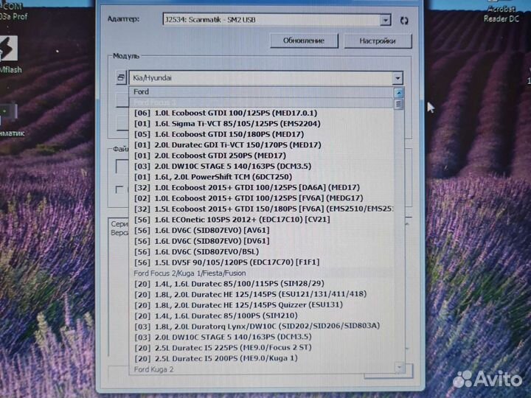Select 1.8L, 2.0L Duratorq Lynx/DW10C entry
The height and width of the screenshot is (398, 531).
tap(261, 327)
